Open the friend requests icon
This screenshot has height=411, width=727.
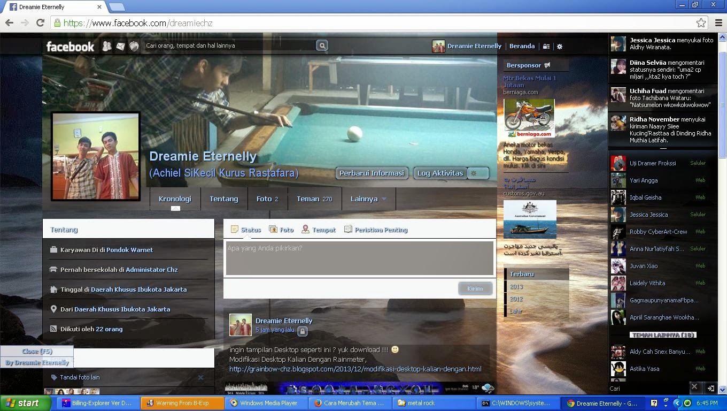pyautogui.click(x=107, y=46)
